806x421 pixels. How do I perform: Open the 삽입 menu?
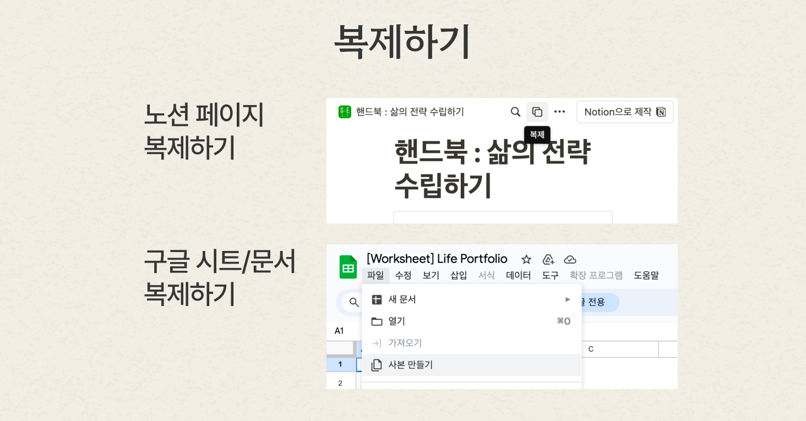[459, 275]
